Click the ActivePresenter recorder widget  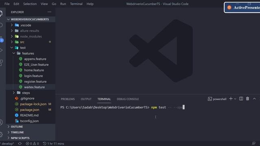(242, 7)
